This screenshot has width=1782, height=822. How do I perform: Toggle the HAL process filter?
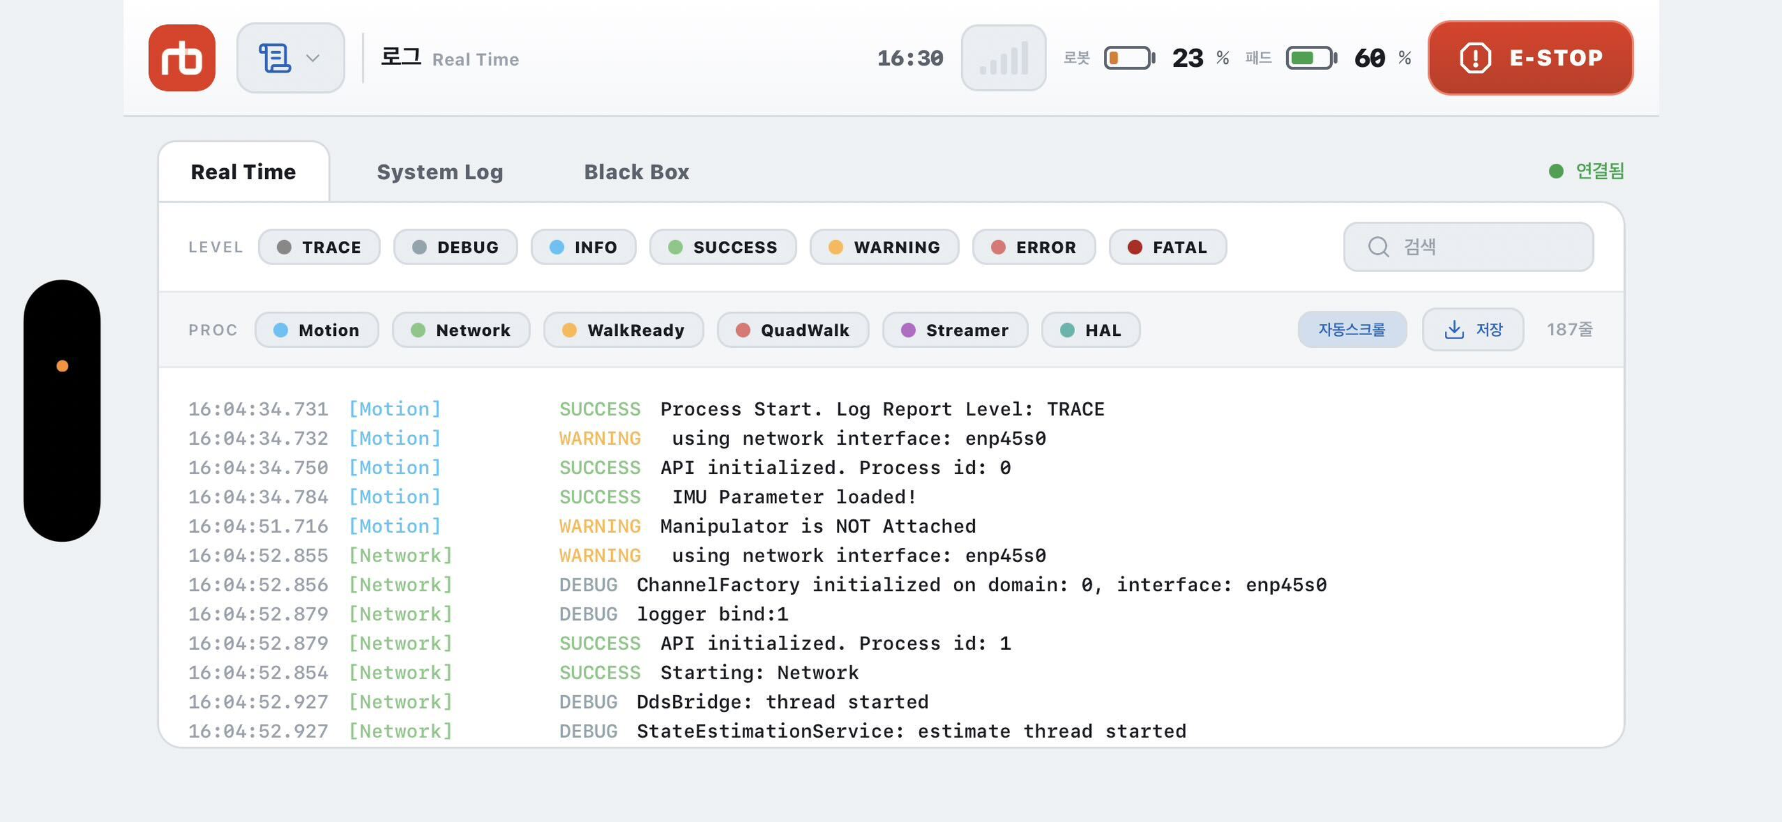coord(1090,330)
